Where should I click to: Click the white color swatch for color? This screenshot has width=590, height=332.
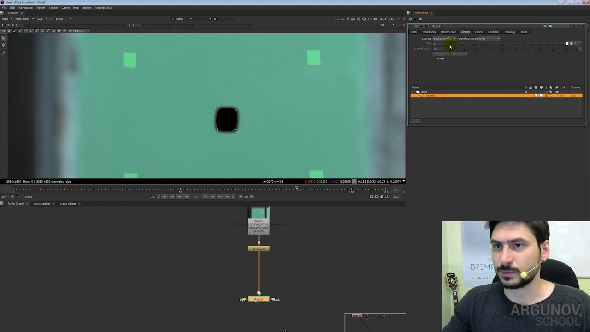(567, 44)
